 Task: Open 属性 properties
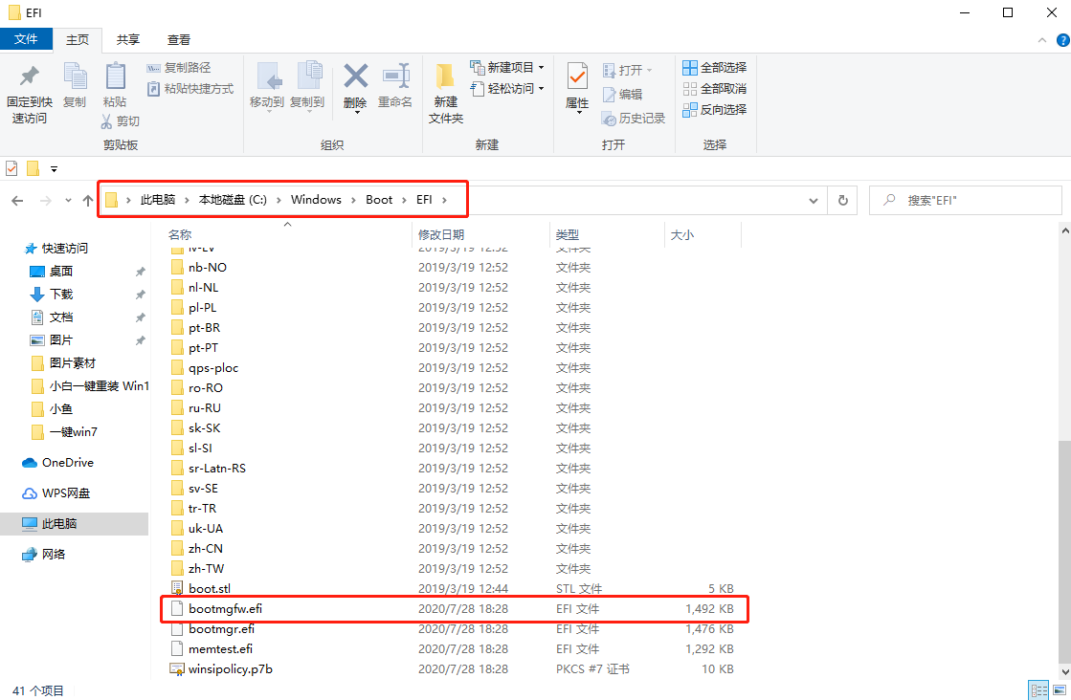(577, 88)
